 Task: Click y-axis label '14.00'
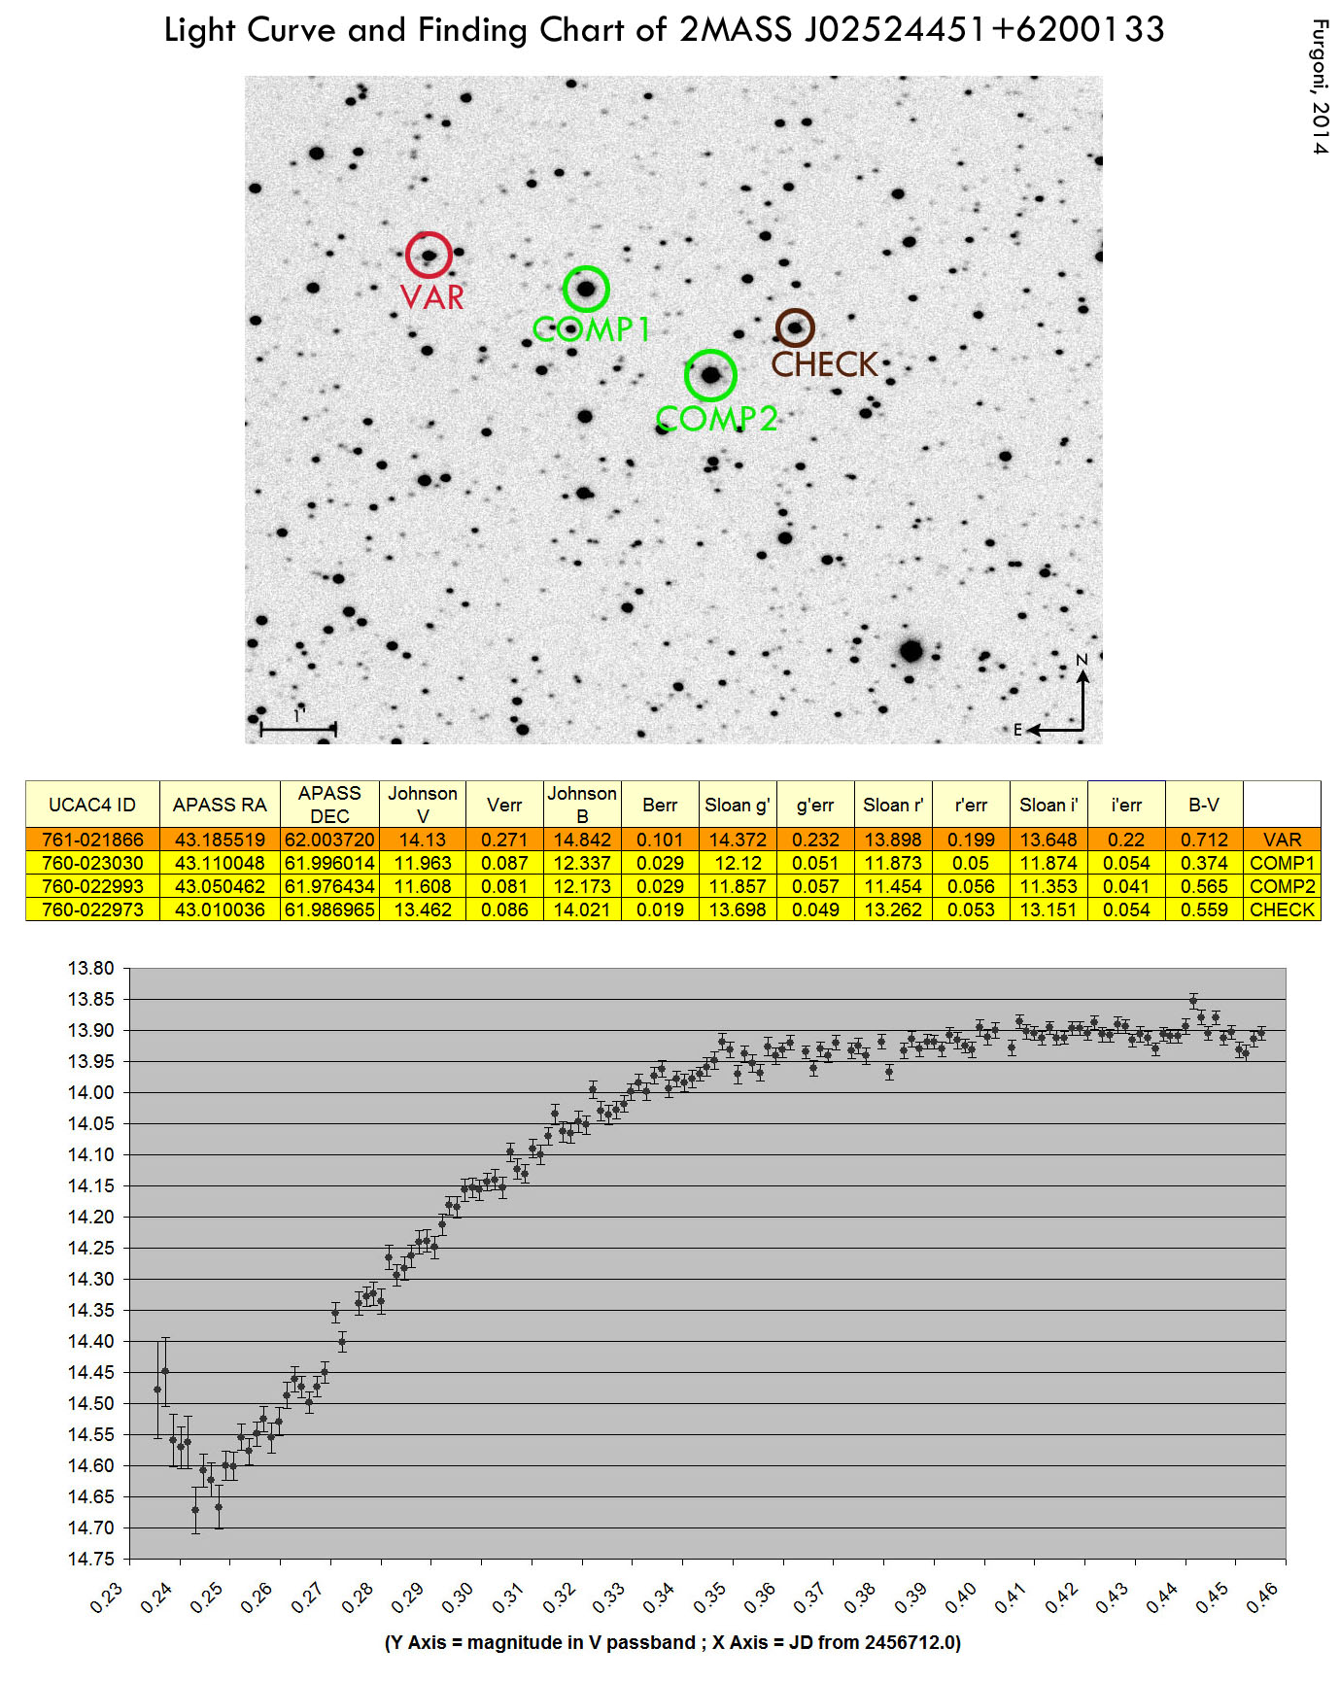tap(90, 1092)
